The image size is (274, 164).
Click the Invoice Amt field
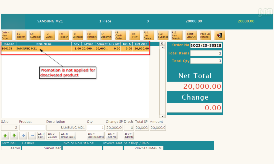(x=113, y=148)
